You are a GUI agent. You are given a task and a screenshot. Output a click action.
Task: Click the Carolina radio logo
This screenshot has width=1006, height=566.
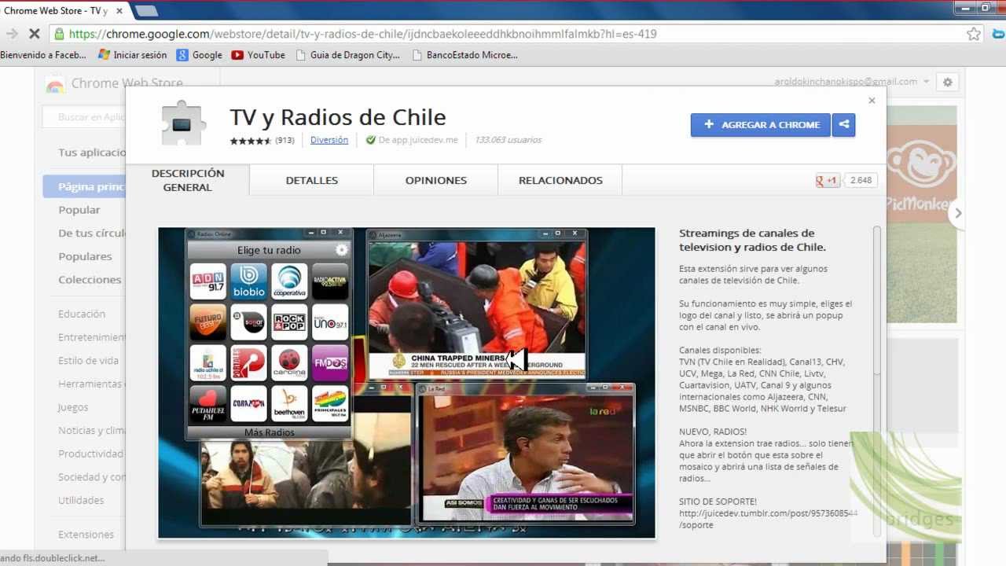(290, 363)
